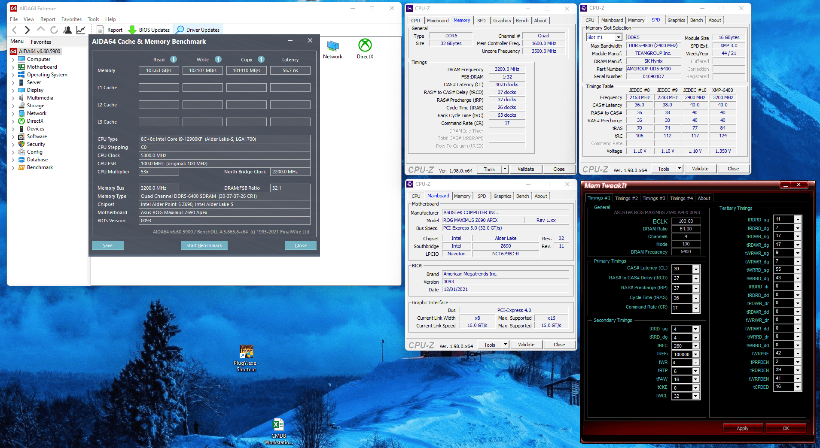Image resolution: width=820 pixels, height=448 pixels.
Task: Select AIDA64 v6.60.5900 root tree node
Action: [x=36, y=51]
